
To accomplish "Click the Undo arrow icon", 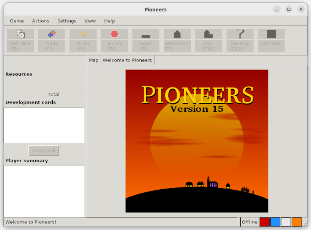I will [x=83, y=34].
